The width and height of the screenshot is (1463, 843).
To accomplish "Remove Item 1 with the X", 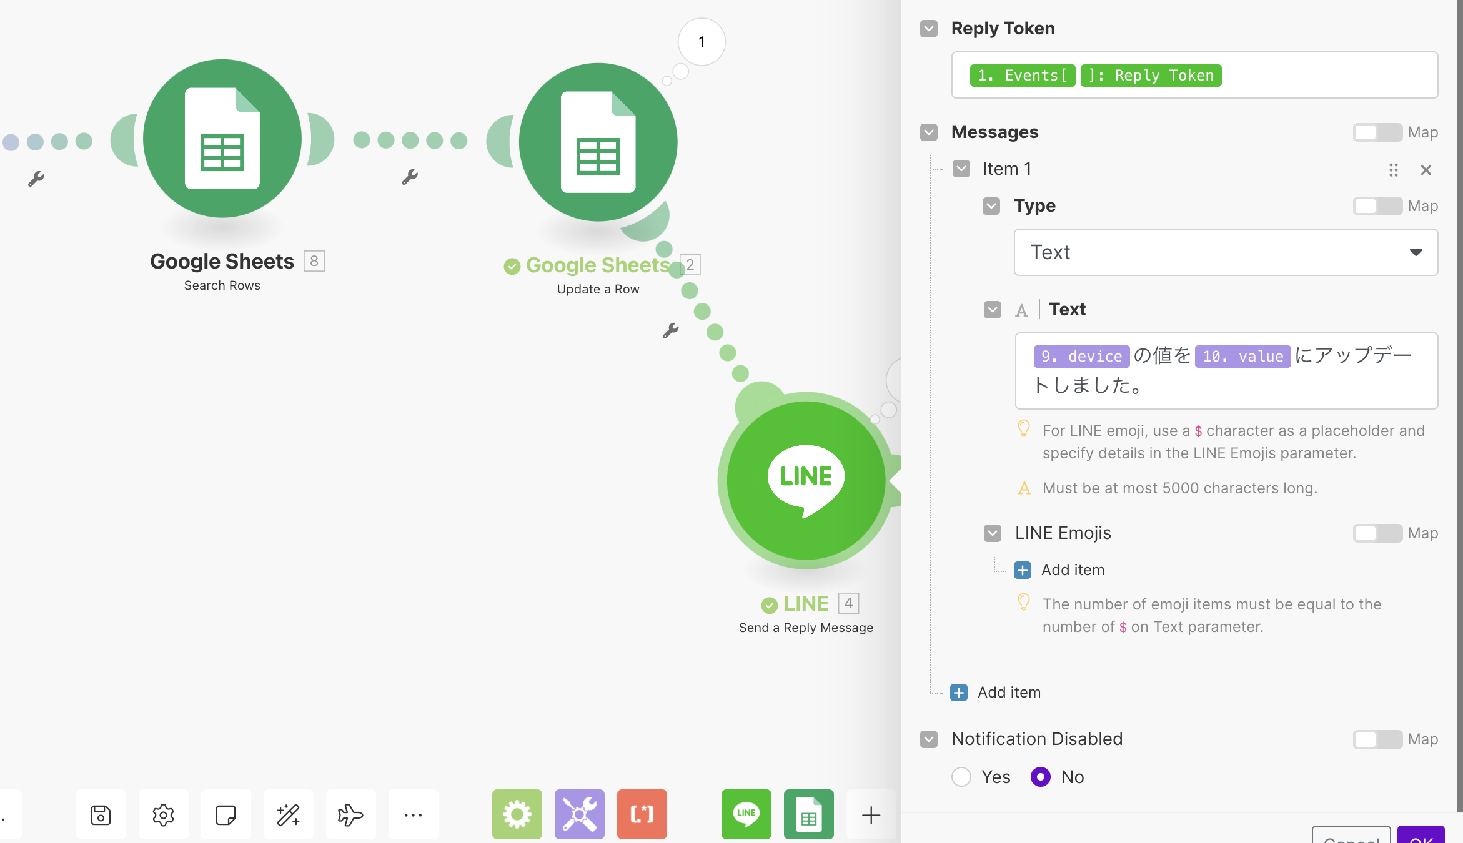I will [1426, 170].
